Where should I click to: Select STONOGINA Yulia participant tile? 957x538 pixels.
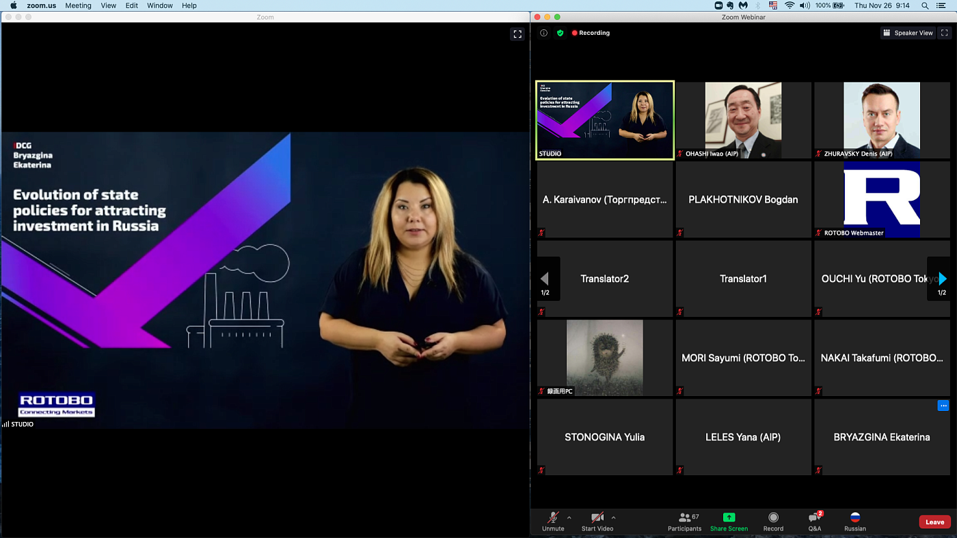coord(605,437)
